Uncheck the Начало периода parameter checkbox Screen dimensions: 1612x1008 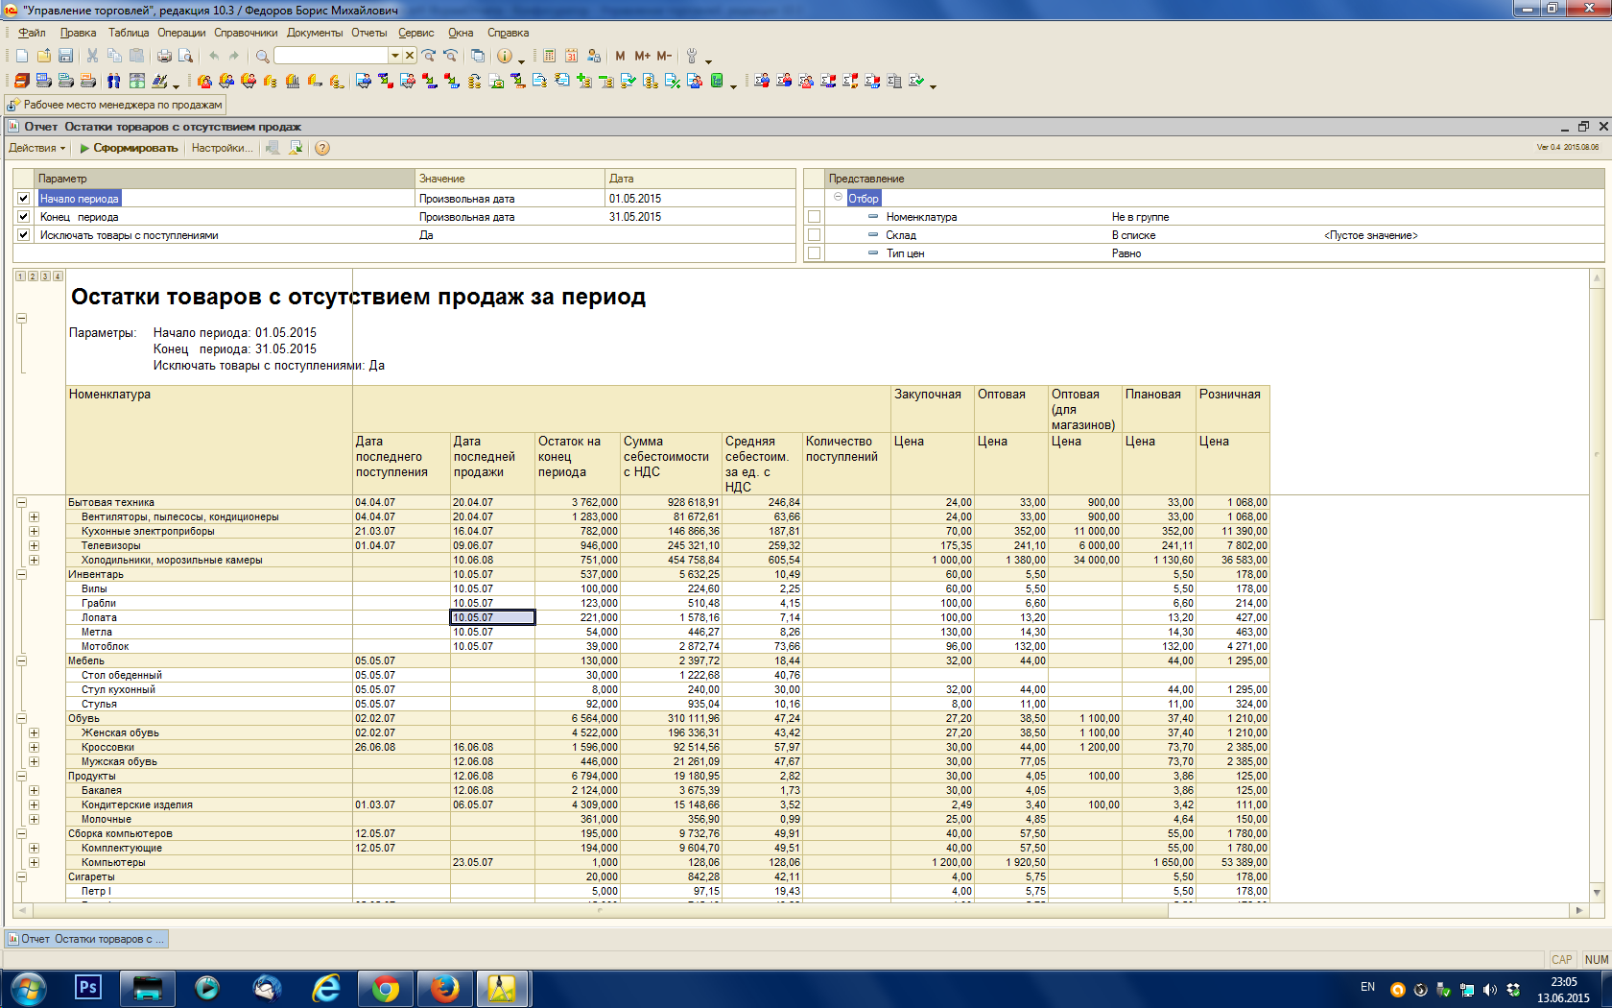[24, 199]
